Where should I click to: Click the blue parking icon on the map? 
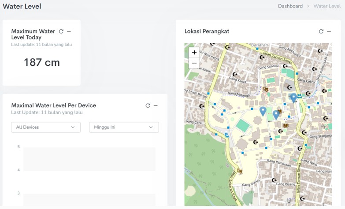(226, 136)
